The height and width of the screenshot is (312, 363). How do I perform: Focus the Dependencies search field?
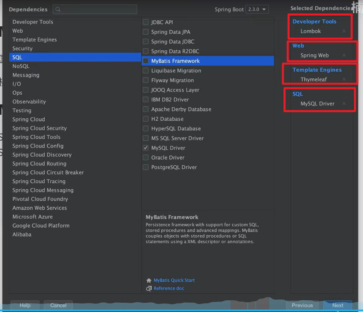point(95,9)
